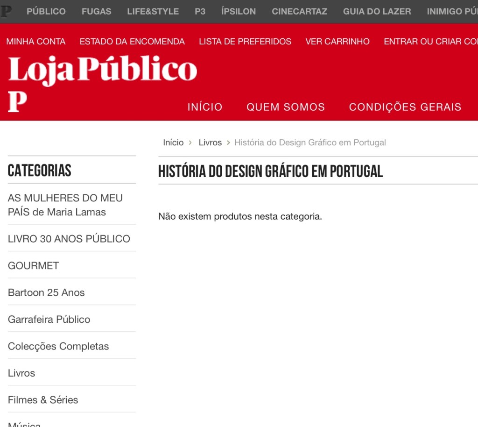Open Lista de Preferidos wishlist

coord(245,42)
